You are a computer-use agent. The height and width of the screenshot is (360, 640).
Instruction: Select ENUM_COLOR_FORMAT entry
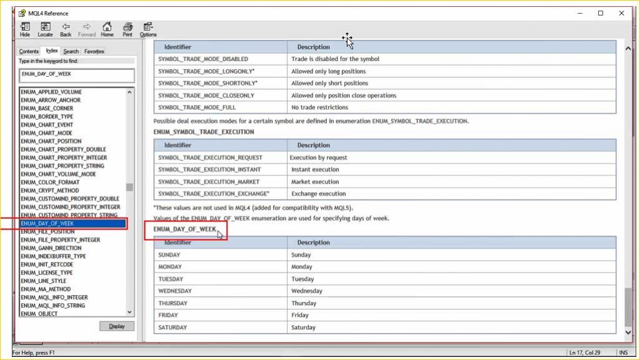[50, 182]
